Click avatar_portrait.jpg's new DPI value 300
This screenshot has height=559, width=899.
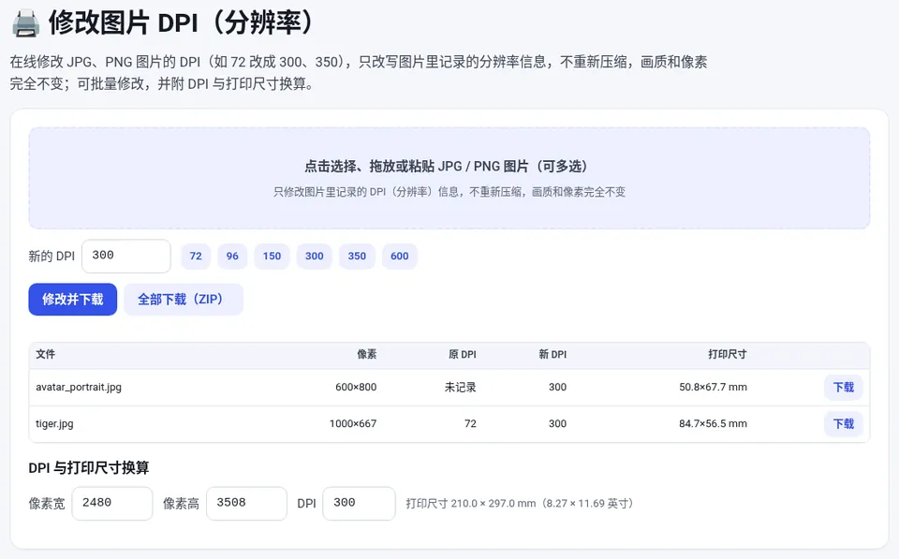(557, 387)
